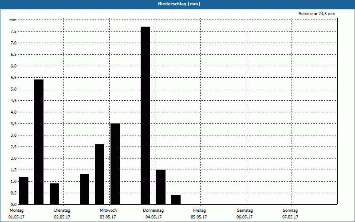Viewport: 355px width, 222px height.
Task: Click the 3,5 mm bar on Mittwoch
Action: click(115, 164)
